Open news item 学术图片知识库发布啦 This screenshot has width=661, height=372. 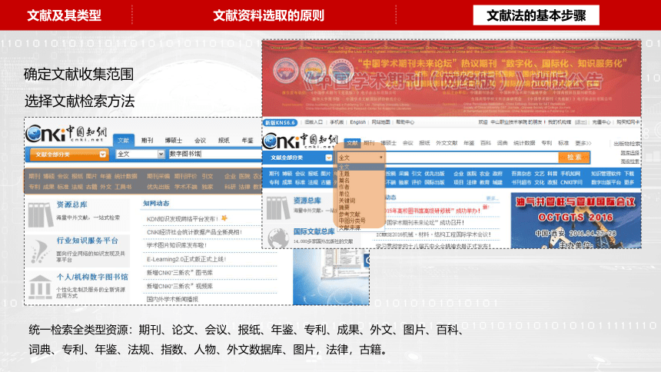(x=177, y=245)
